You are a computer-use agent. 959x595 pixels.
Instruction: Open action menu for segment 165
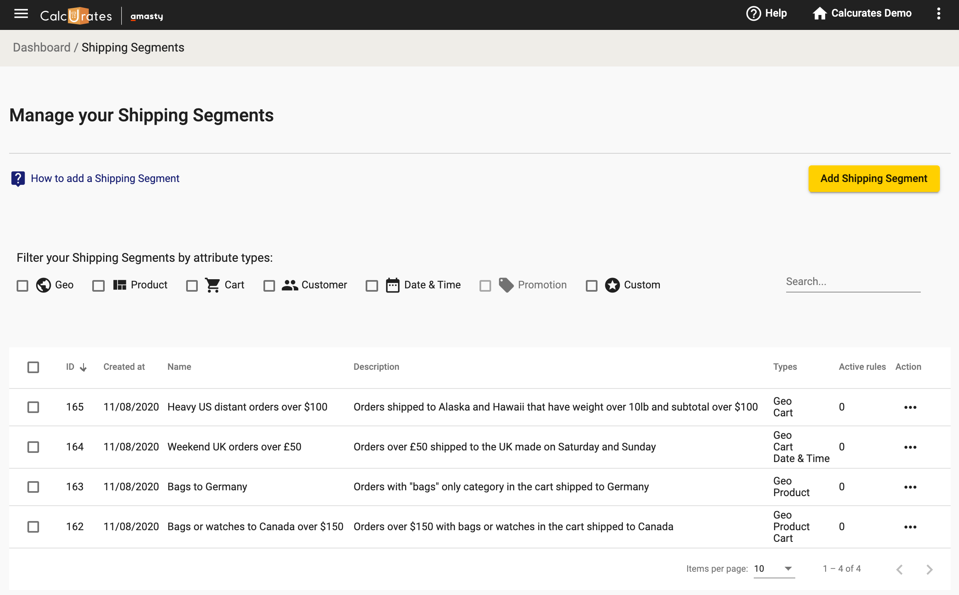(x=910, y=407)
